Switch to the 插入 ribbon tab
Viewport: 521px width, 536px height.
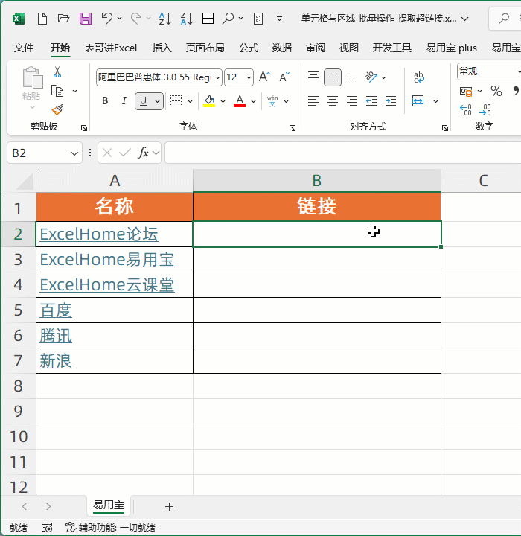pos(162,48)
